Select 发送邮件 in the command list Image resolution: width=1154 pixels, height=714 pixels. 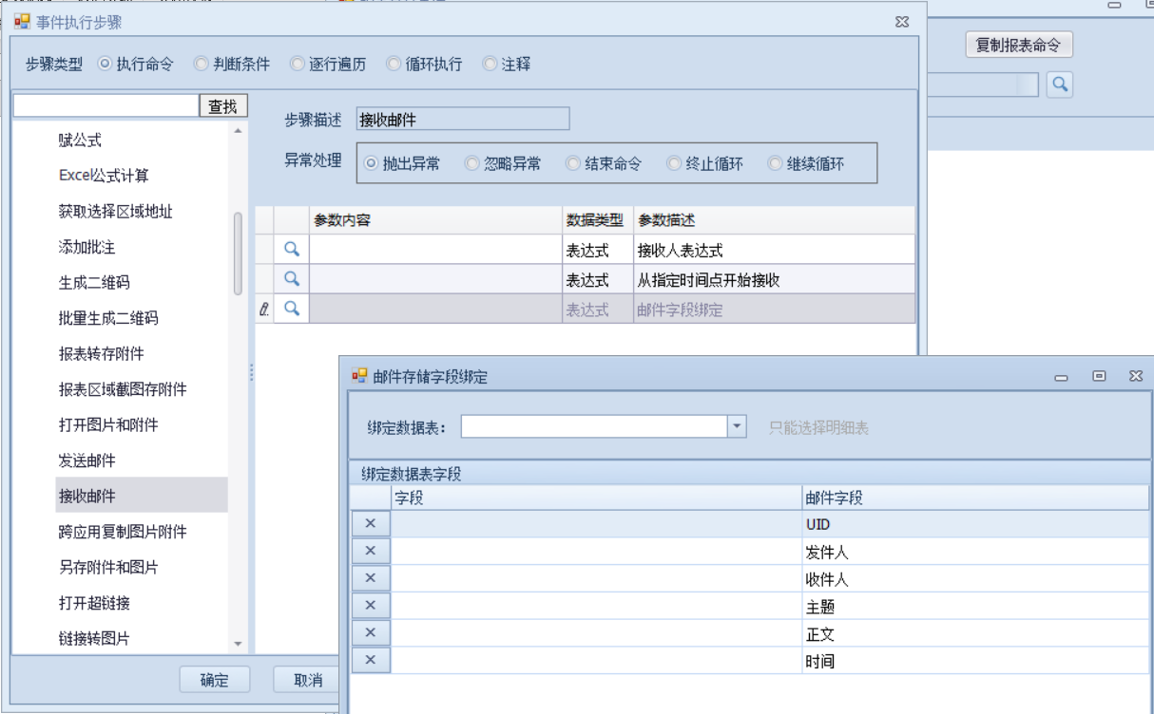[87, 460]
